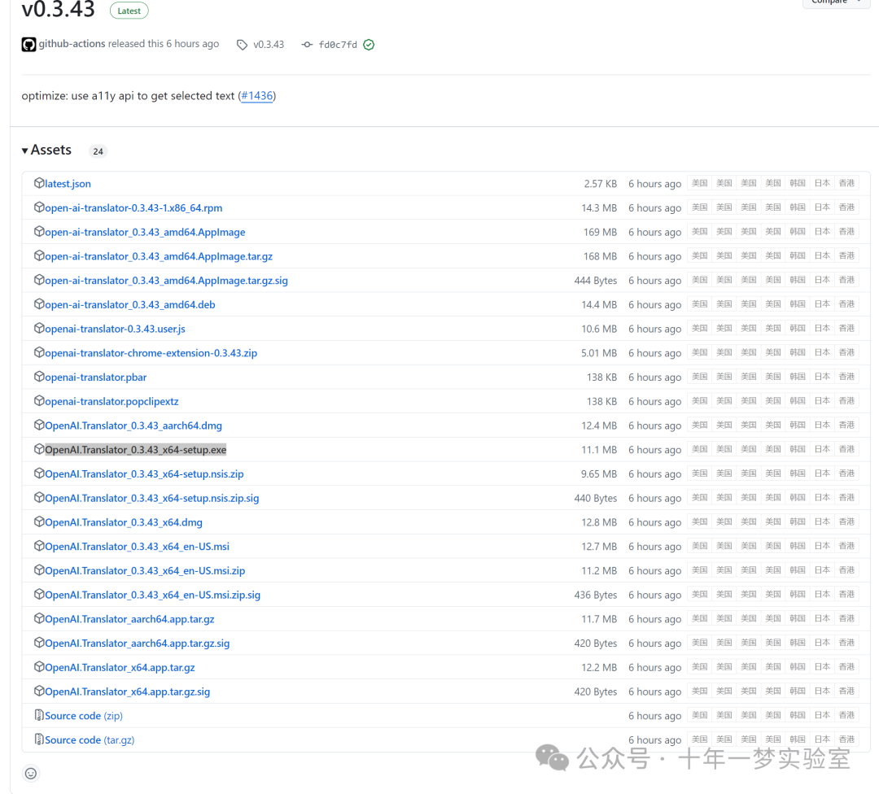Download OpenAI.Translator_0.3.43_x64_en-US.msi.zip.sig
The width and height of the screenshot is (879, 794).
[152, 595]
